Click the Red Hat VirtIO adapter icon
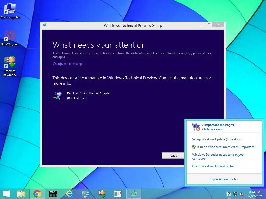Screen dimensions: 266x199 [57, 96]
